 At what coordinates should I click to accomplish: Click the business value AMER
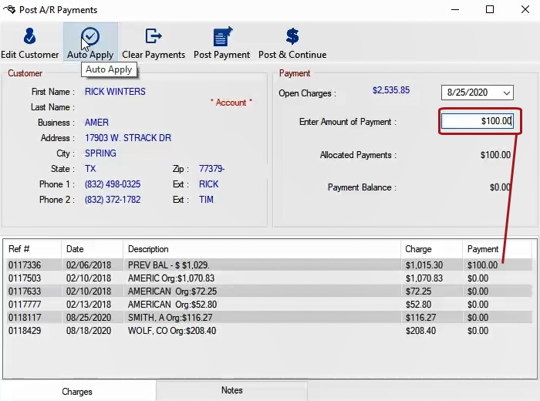96,122
